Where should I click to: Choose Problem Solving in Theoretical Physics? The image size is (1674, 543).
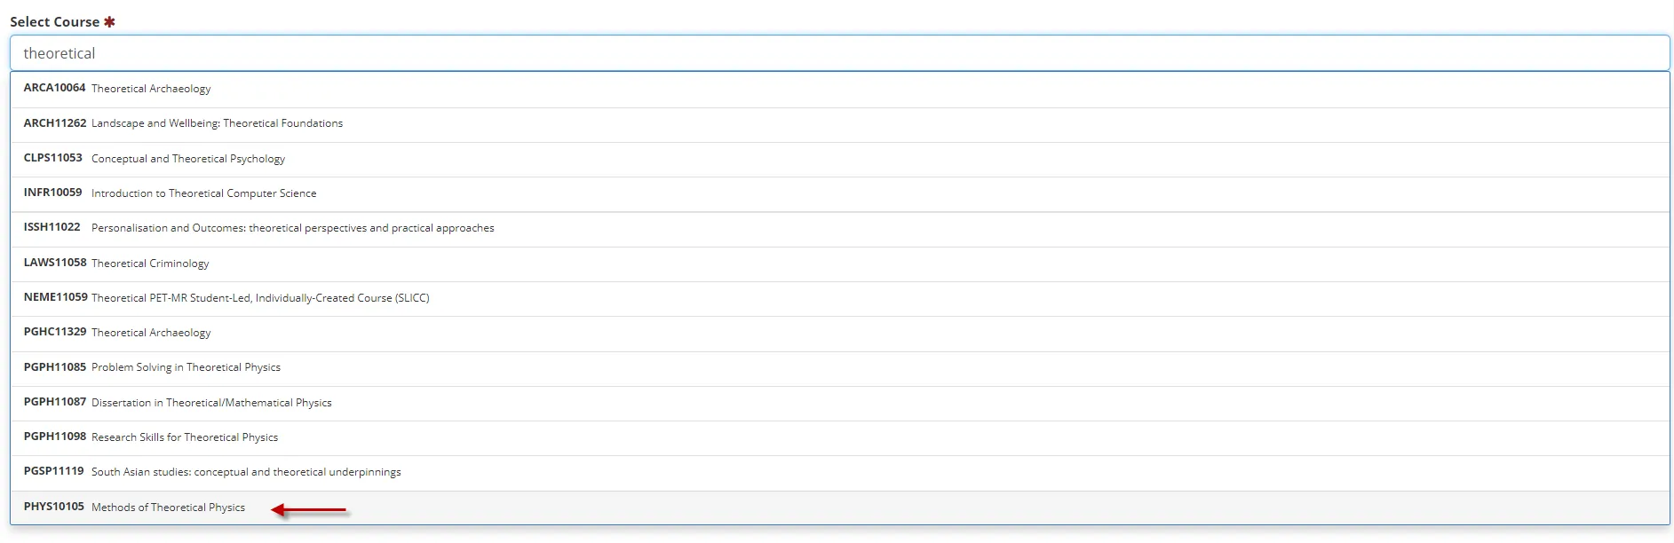coord(186,367)
